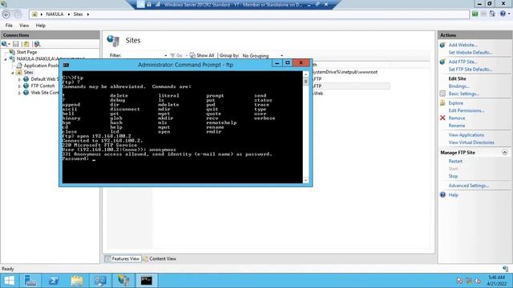
Task: Open the Help menu
Action: point(41,26)
